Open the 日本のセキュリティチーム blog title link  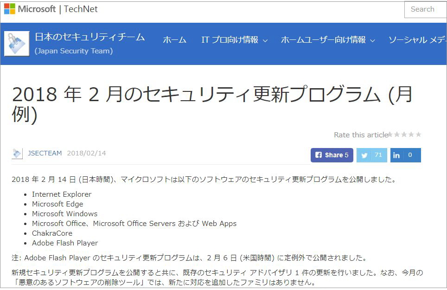coord(89,37)
